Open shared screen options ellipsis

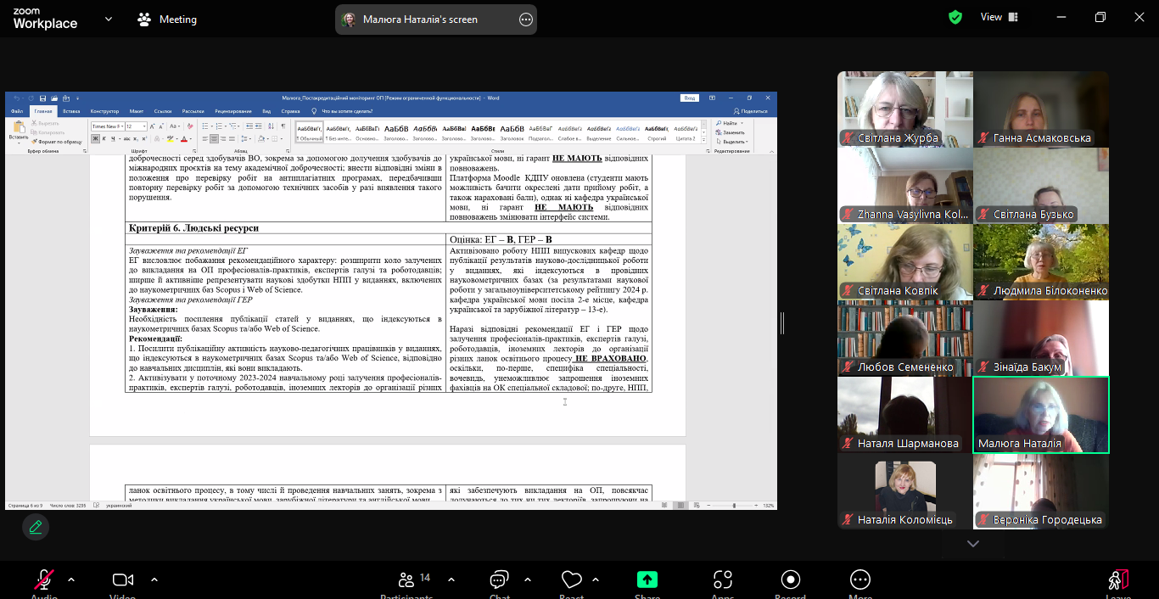(x=525, y=20)
